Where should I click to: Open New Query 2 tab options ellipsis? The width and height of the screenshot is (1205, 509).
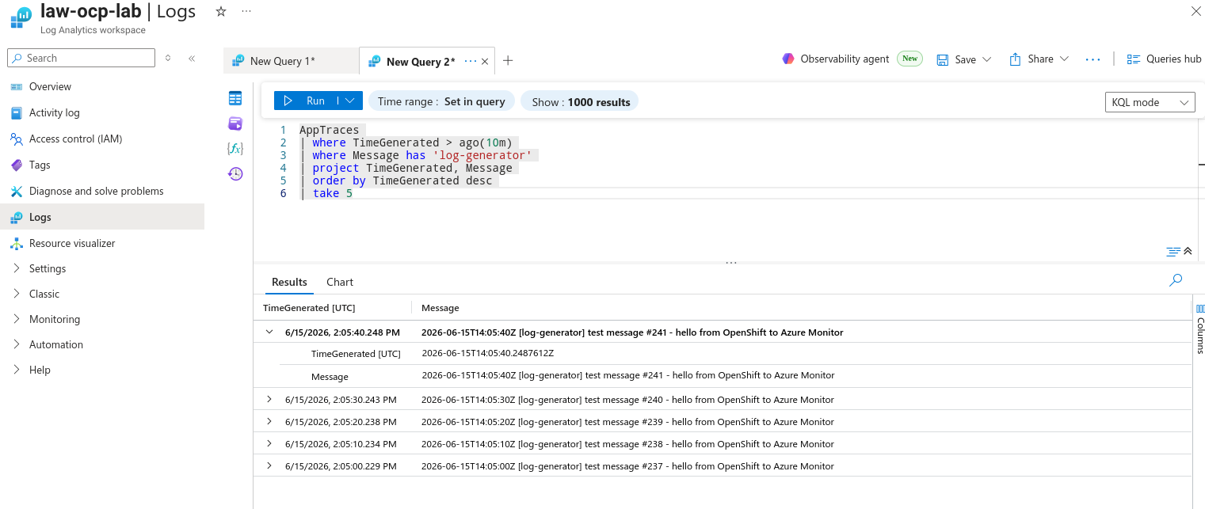click(x=470, y=61)
